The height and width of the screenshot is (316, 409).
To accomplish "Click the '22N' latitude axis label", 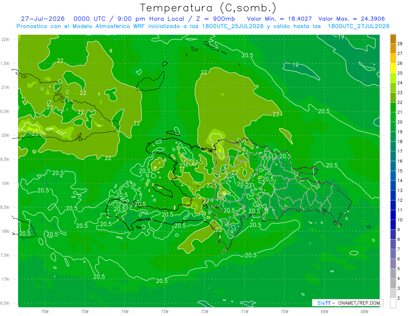I will click(5, 40).
